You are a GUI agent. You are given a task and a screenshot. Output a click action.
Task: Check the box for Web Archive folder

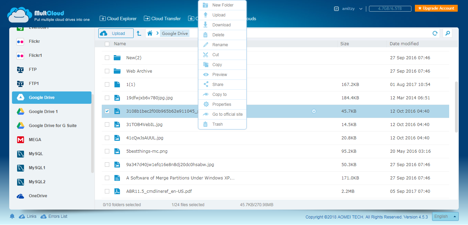coord(107,71)
